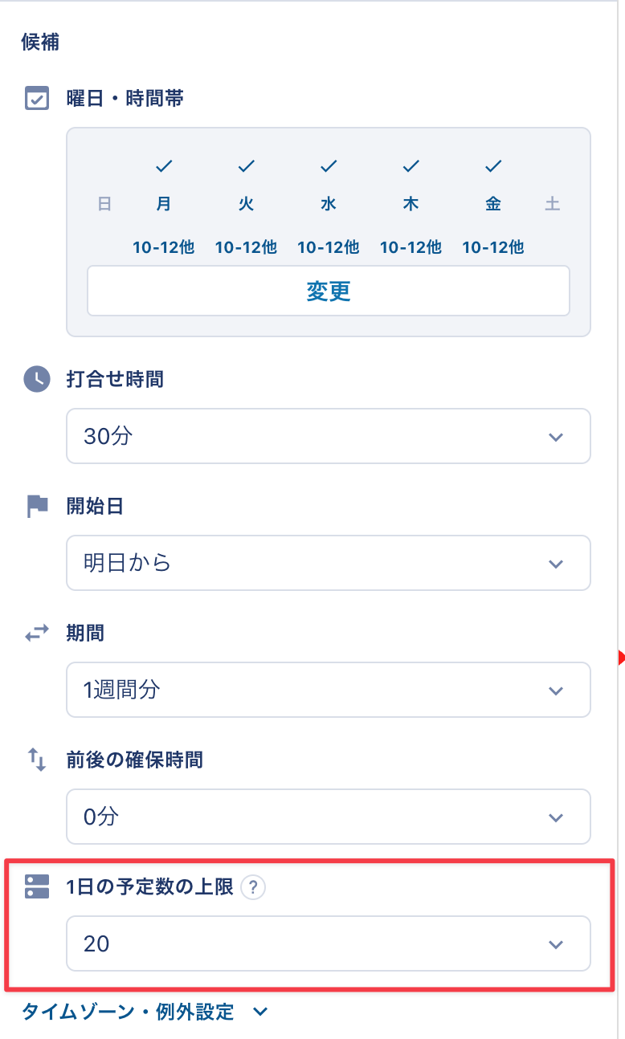Open the 期間 1週間分 dropdown
Screen dimensions: 625x1039
point(328,690)
